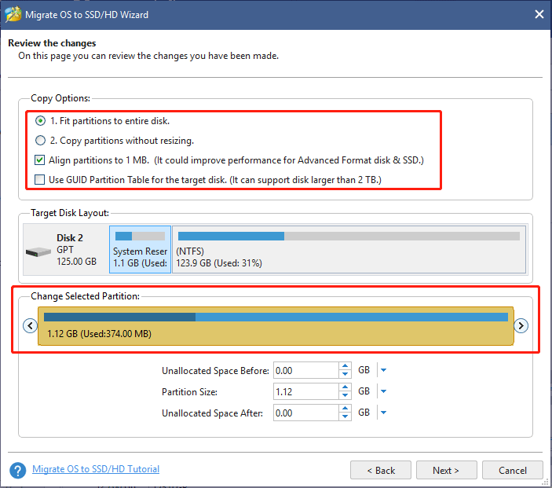The image size is (552, 488).
Task: Close the Migrate OS wizard window
Action: (x=539, y=13)
